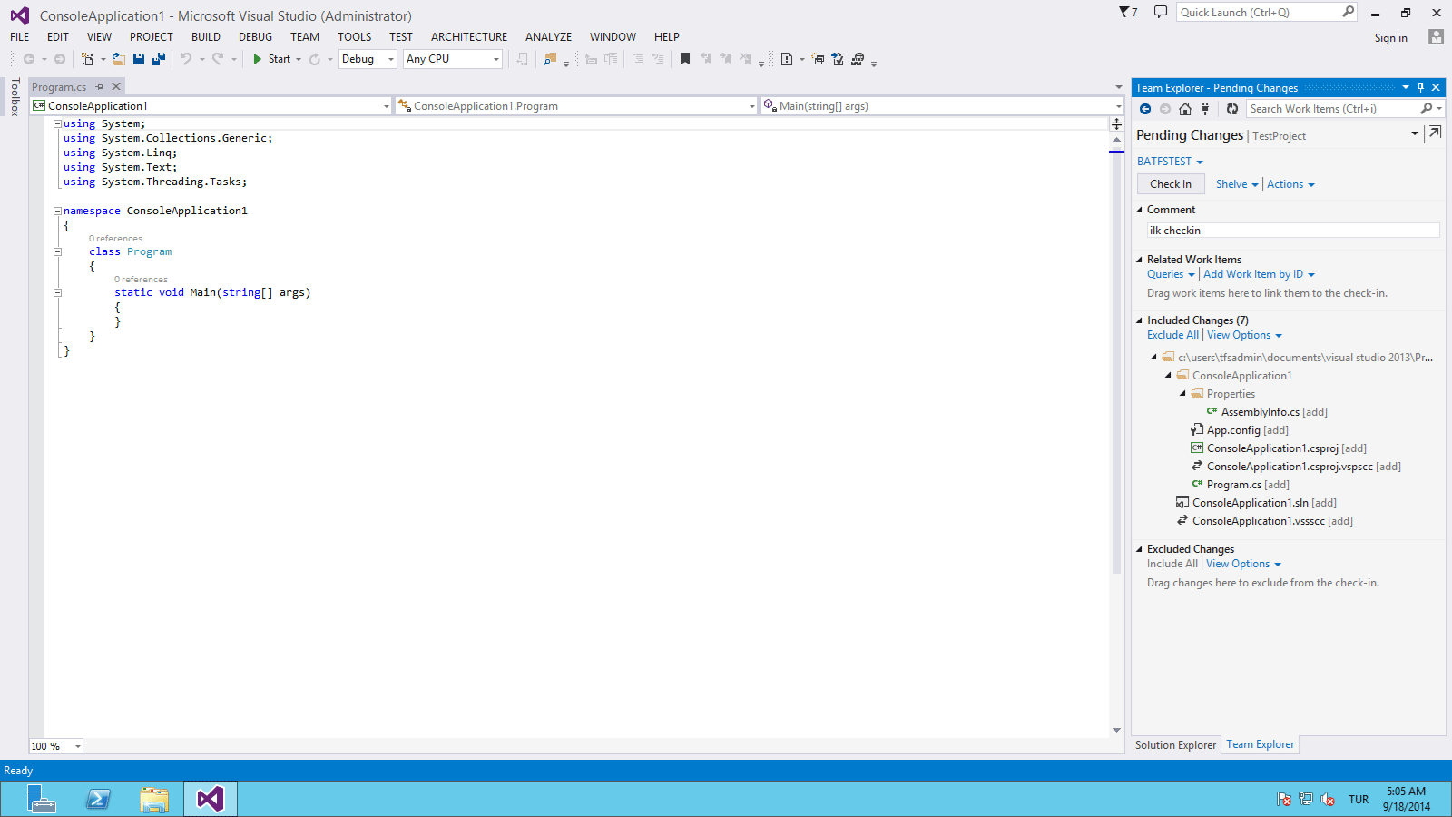Open the BUILD menu
1452x817 pixels.
(205, 37)
